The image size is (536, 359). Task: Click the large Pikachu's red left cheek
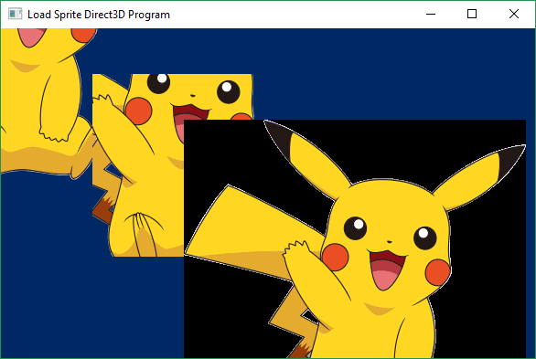coord(336,257)
